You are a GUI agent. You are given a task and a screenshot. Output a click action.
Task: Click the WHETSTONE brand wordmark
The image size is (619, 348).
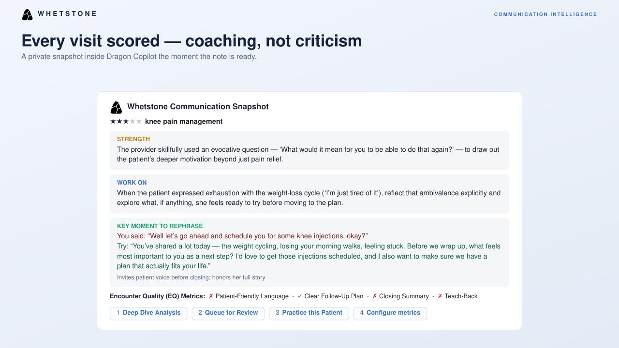pyautogui.click(x=67, y=14)
